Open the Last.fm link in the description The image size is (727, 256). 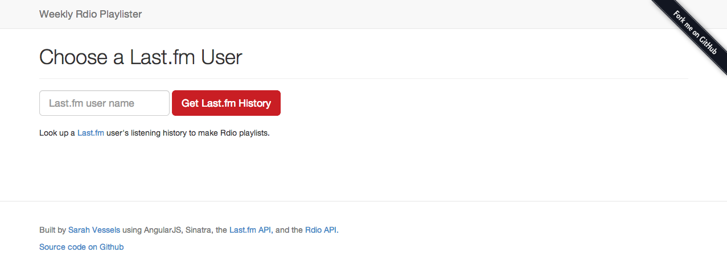pyautogui.click(x=91, y=133)
